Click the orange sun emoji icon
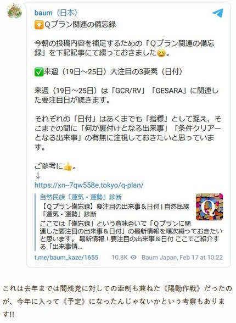236x323 pixels. click(38, 25)
